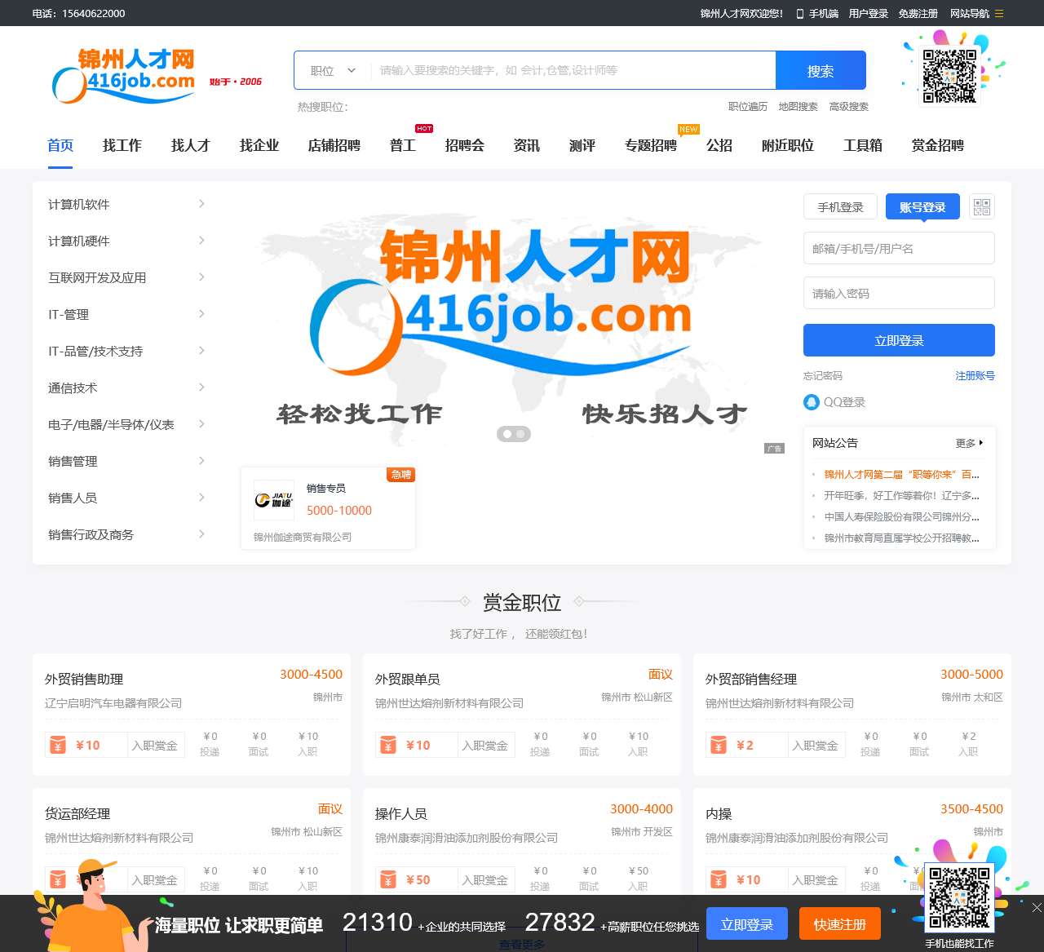Open announcement 锦州市教育局直属学校公开招聘教
This screenshot has height=952, width=1044.
[x=901, y=538]
